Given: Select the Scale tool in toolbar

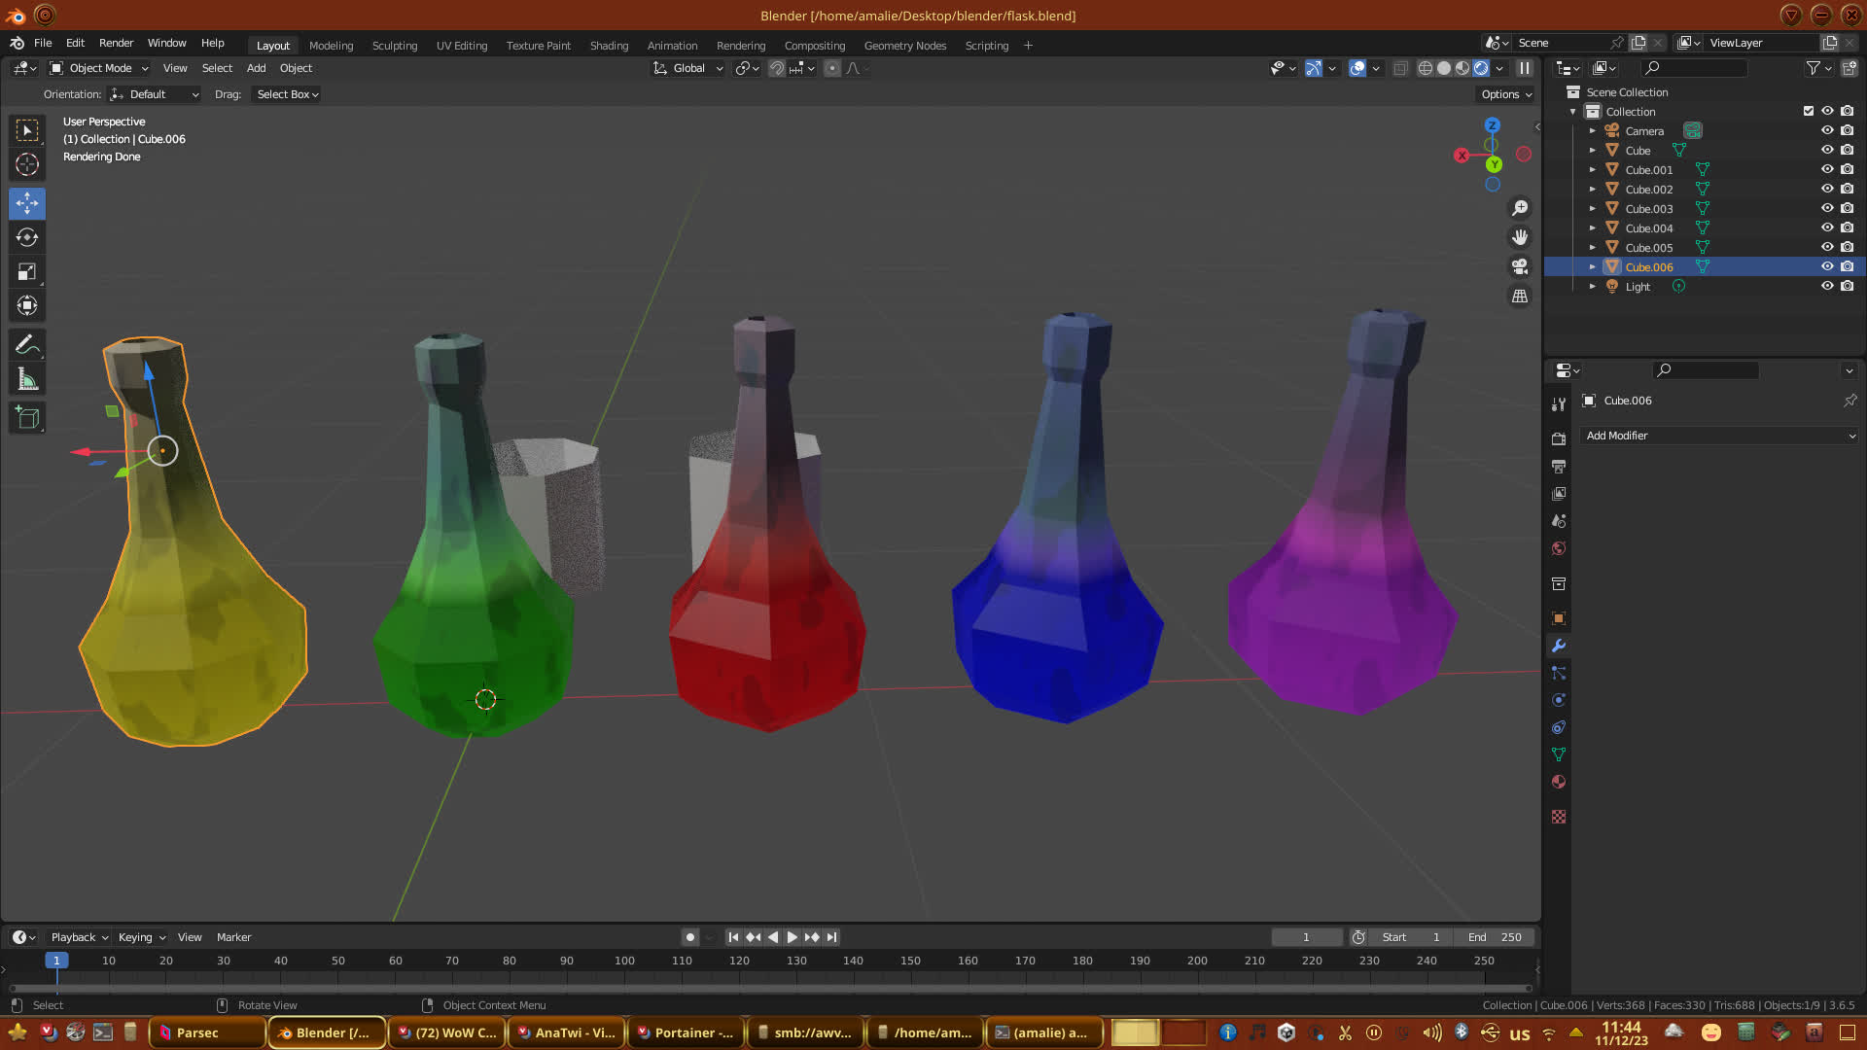Looking at the screenshot, I should [27, 272].
